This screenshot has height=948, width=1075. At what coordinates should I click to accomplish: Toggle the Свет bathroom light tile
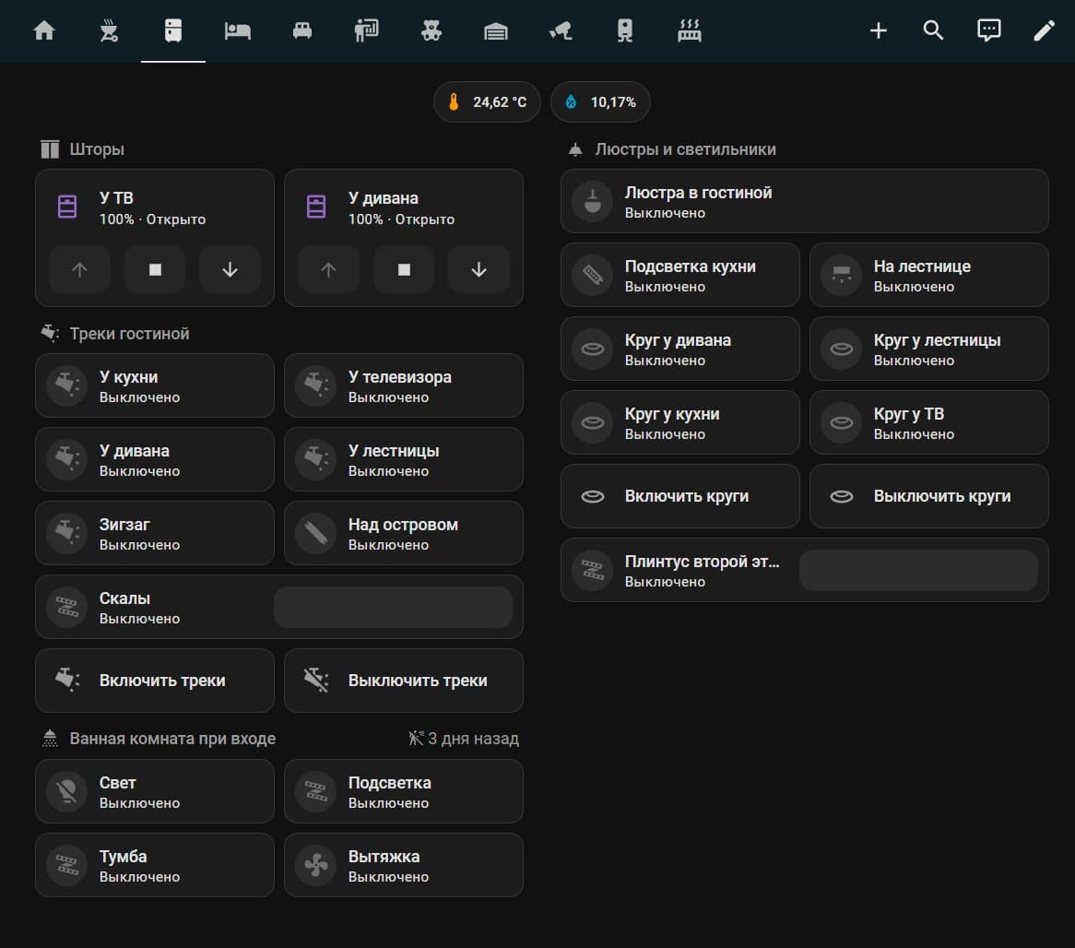coord(154,791)
